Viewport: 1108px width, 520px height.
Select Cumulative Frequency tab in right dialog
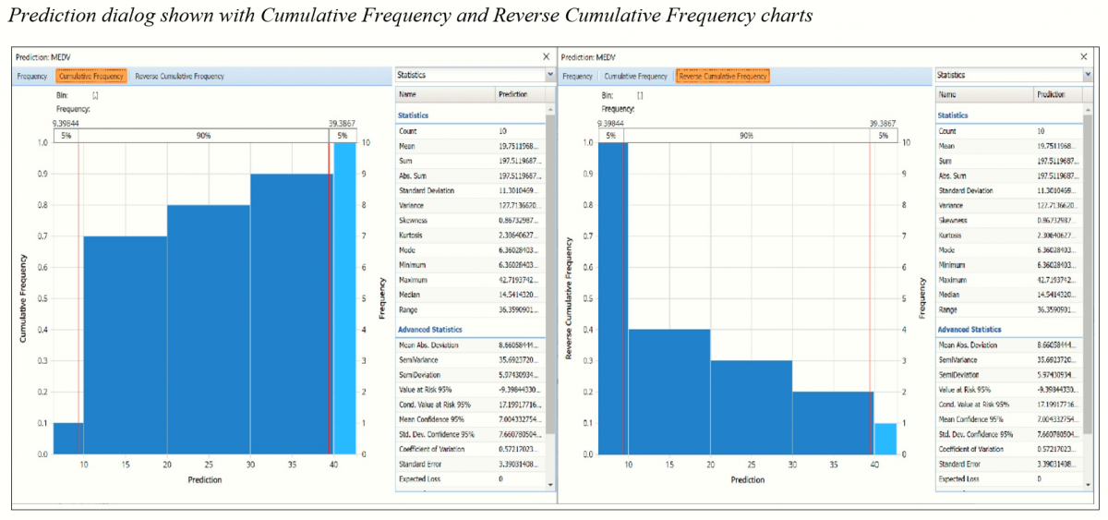click(x=635, y=77)
